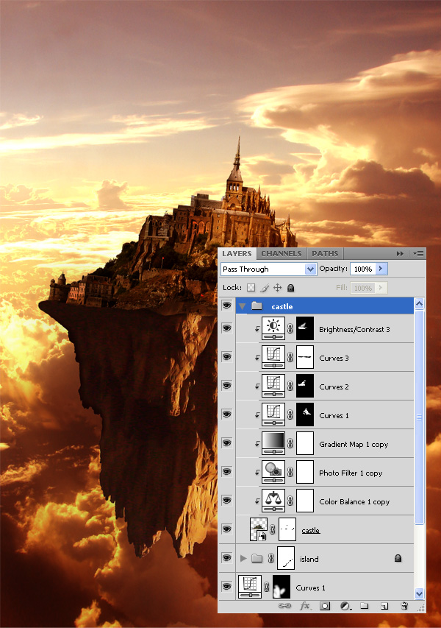Hide the Color Balance 1 copy layer
Screen dimensions: 441x628
point(226,501)
